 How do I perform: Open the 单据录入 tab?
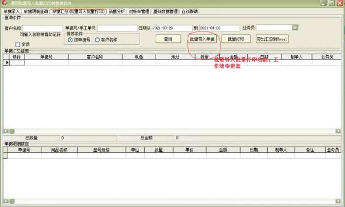(x=11, y=11)
